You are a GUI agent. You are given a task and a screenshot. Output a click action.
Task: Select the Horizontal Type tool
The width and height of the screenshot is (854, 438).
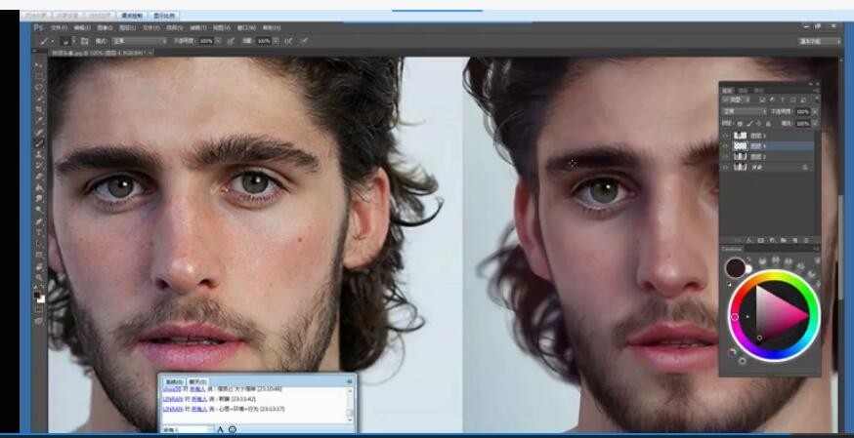pos(39,232)
